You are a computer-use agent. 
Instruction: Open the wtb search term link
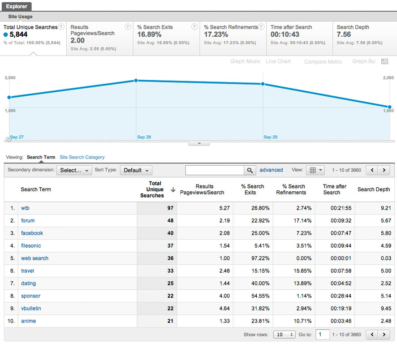click(25, 208)
